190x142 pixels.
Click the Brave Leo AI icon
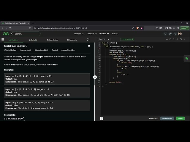174,28
